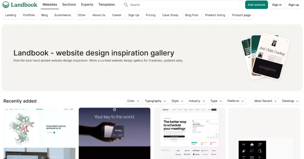Open the Templates tab
Screen dimensions: 304x159
[107, 5]
